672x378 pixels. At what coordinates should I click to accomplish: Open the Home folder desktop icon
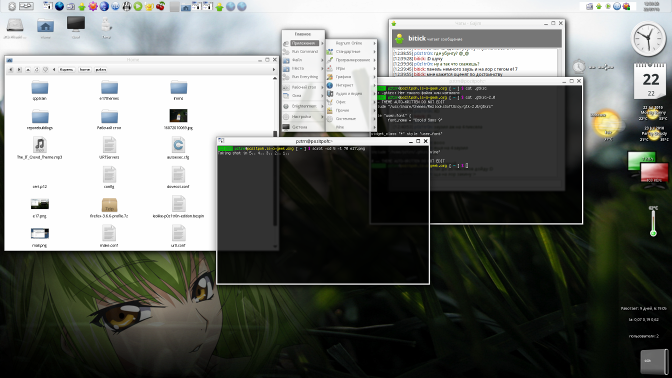pos(45,27)
